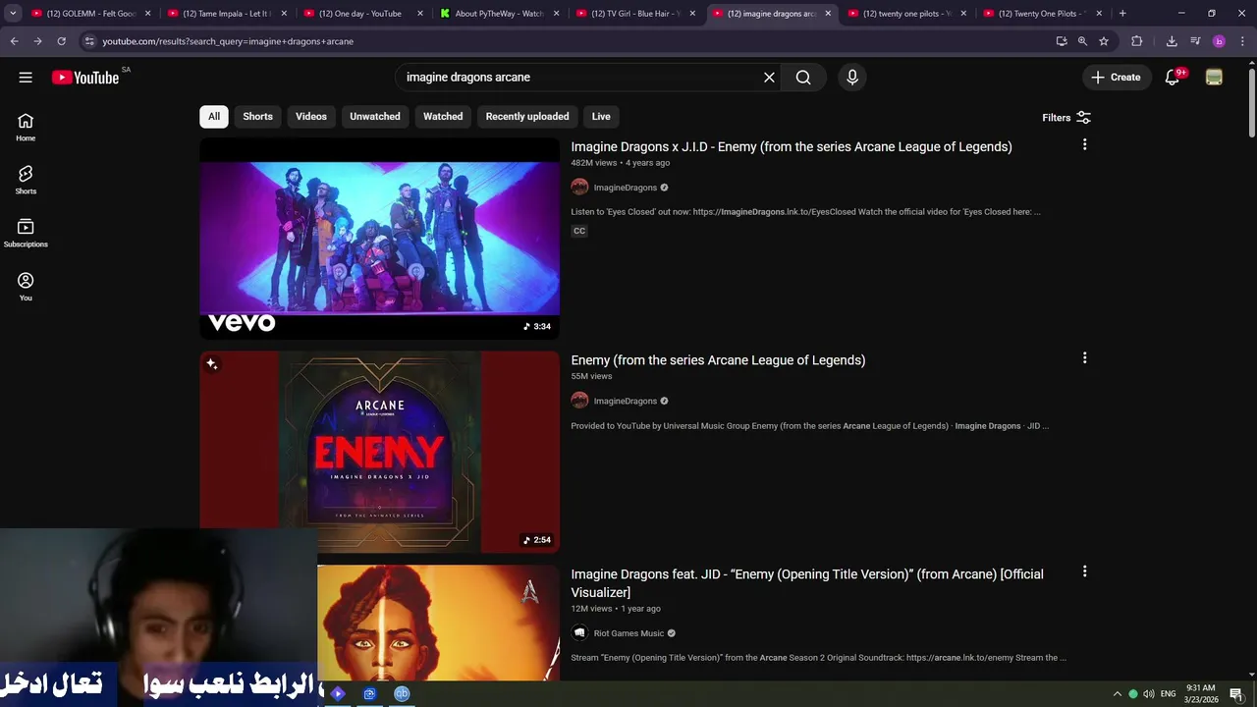This screenshot has height=707, width=1257.
Task: Select the Unwatched filter chip
Action: pos(375,116)
